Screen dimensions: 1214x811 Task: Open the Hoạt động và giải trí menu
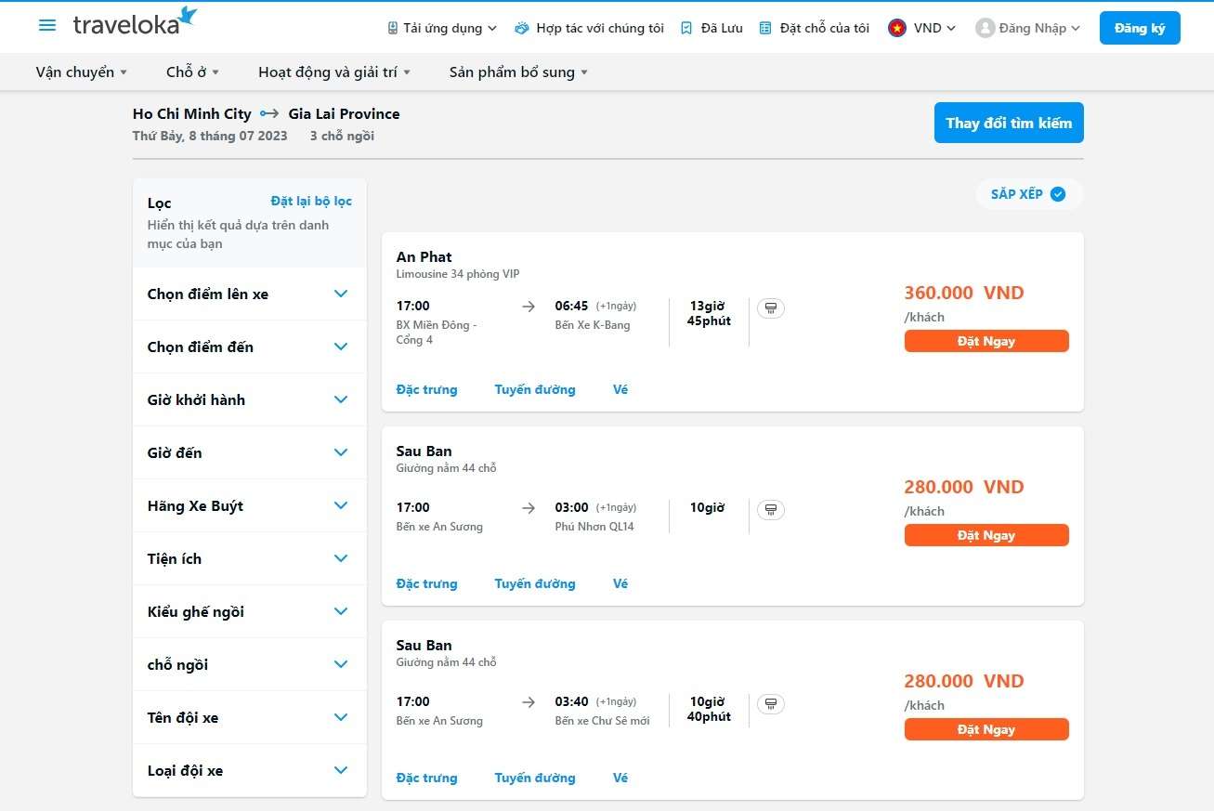point(334,72)
